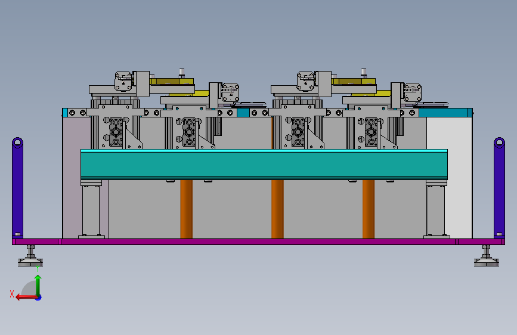Select the middle orange support column
This screenshot has width=517, height=335.
[277, 209]
